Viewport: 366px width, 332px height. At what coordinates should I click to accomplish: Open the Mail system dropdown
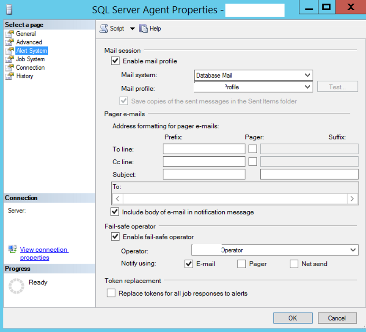click(x=253, y=75)
